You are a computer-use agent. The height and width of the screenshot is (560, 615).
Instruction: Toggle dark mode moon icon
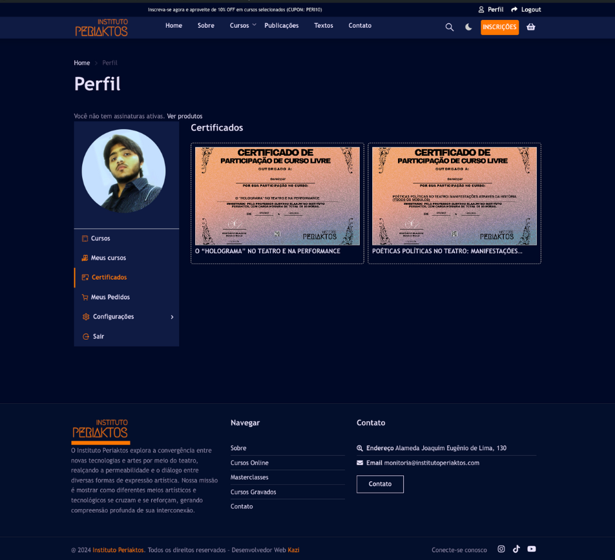coord(468,27)
